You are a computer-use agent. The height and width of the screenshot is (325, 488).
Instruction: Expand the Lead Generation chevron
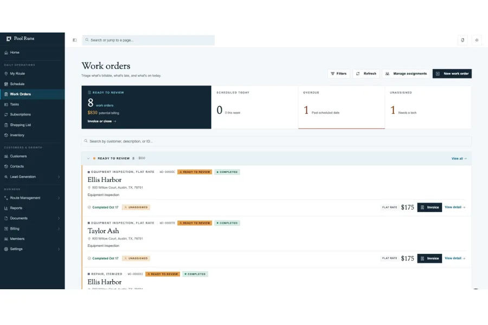coord(59,177)
